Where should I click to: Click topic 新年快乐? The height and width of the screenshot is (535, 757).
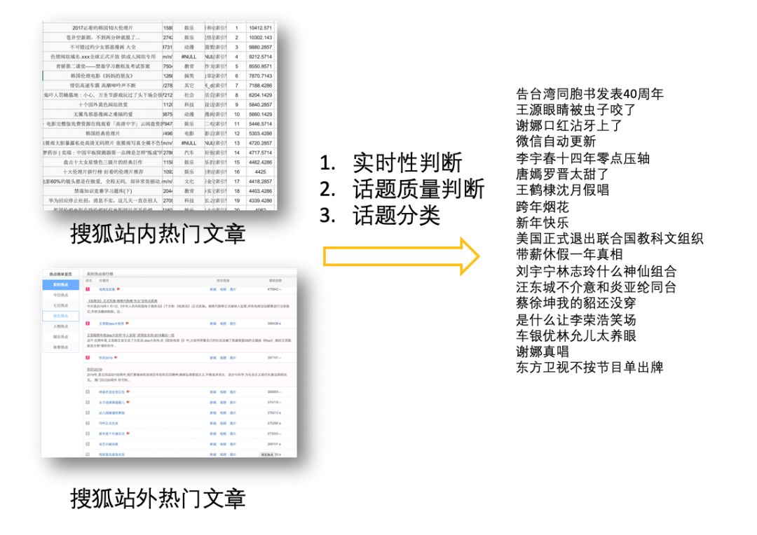(x=542, y=223)
